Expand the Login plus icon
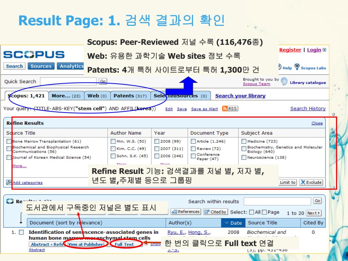 coord(325,50)
